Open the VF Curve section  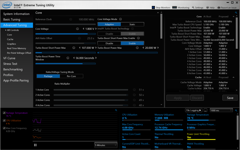coord(9,58)
